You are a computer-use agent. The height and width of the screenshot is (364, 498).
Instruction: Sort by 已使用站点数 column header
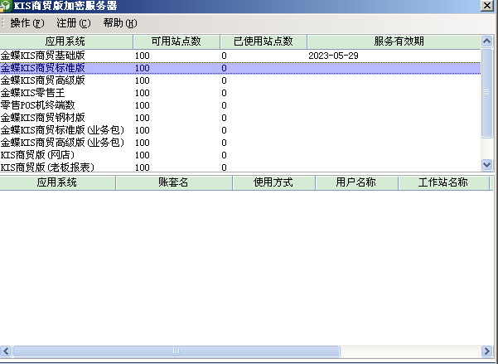click(x=264, y=41)
